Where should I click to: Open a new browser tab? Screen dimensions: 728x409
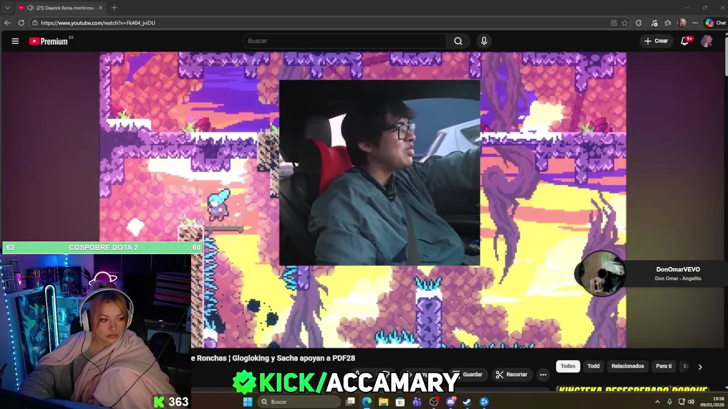114,8
